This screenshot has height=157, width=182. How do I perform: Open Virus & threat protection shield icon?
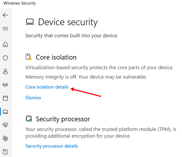[5, 58]
